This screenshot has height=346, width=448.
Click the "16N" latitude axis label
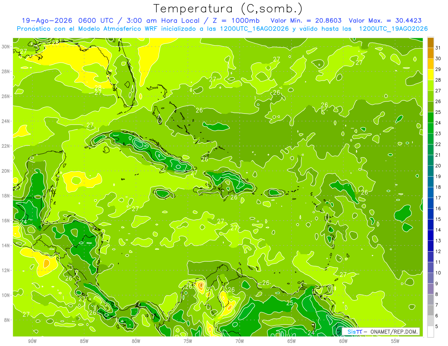pyautogui.click(x=6, y=221)
